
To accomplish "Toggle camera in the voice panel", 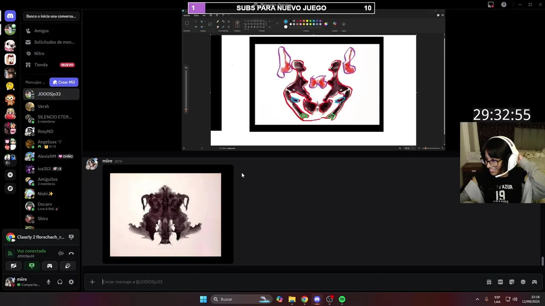I will click(x=14, y=266).
